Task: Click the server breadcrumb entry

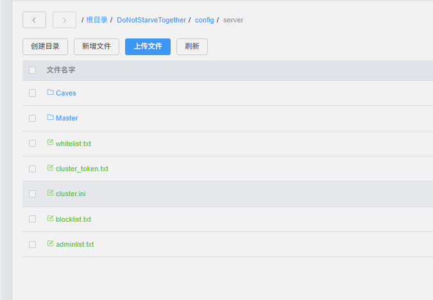Action: pyautogui.click(x=233, y=20)
